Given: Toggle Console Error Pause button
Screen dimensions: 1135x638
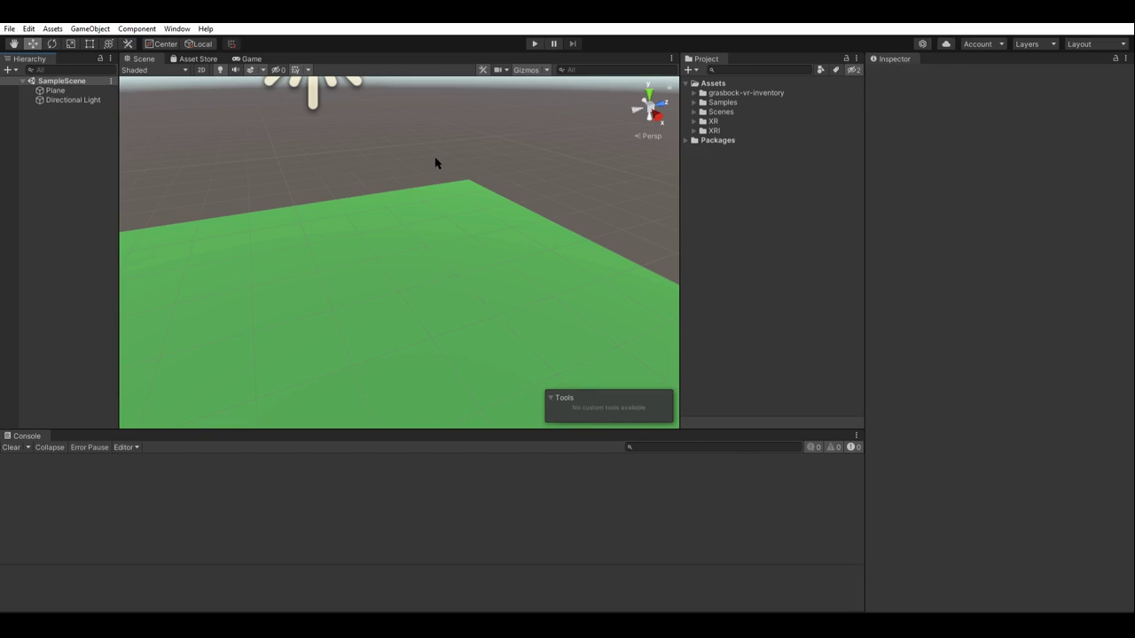Looking at the screenshot, I should tap(90, 447).
